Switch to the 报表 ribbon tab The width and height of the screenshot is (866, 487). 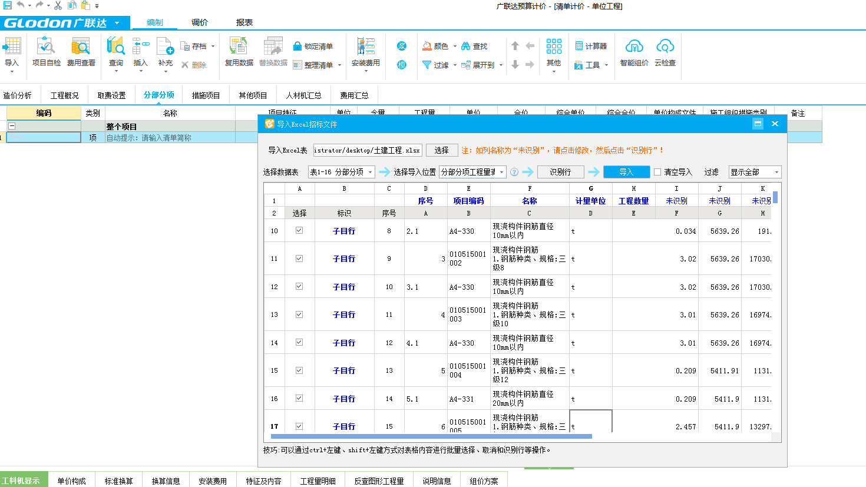(x=244, y=22)
